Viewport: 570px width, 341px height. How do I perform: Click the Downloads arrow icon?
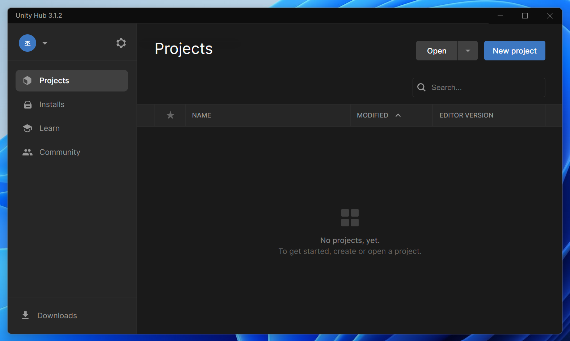coord(25,315)
